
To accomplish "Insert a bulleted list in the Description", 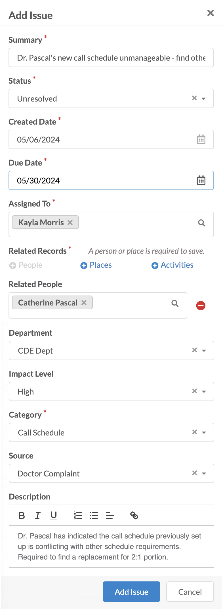I will [94, 515].
